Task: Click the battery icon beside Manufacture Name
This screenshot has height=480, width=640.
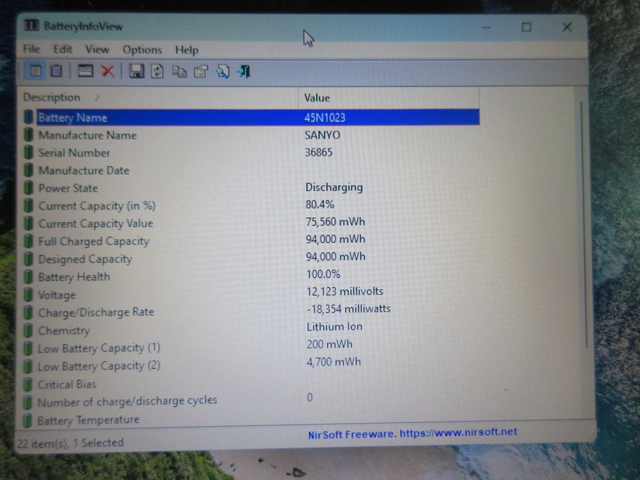Action: [x=28, y=134]
